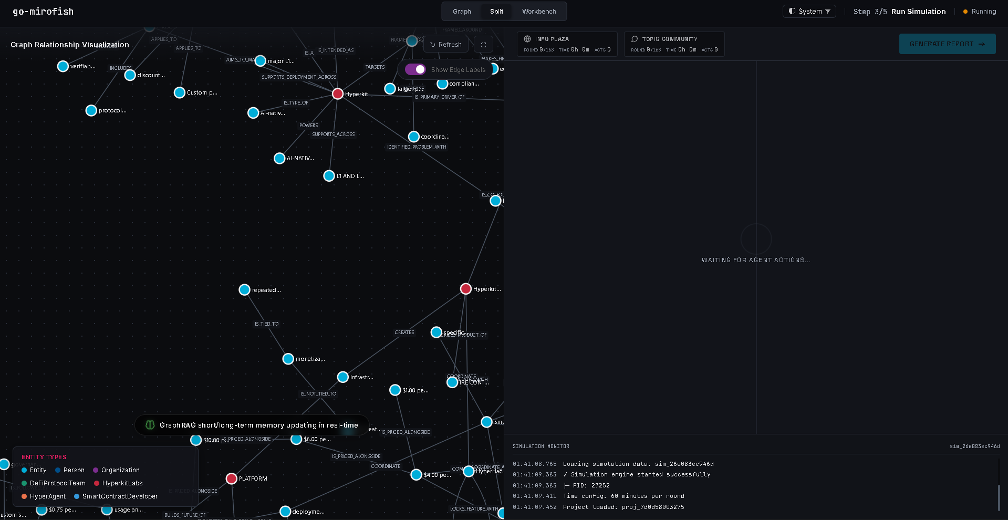Click the Person legend color dot

pos(58,470)
